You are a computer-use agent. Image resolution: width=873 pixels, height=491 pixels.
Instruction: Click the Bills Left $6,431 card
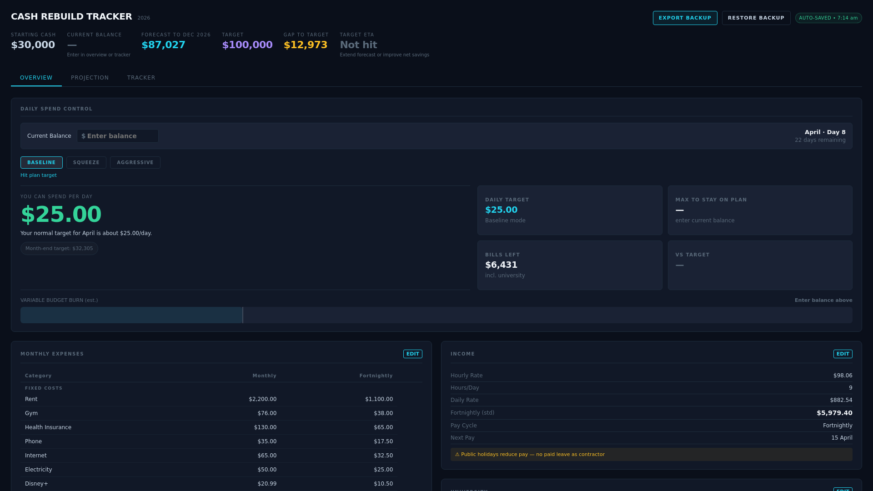(570, 265)
